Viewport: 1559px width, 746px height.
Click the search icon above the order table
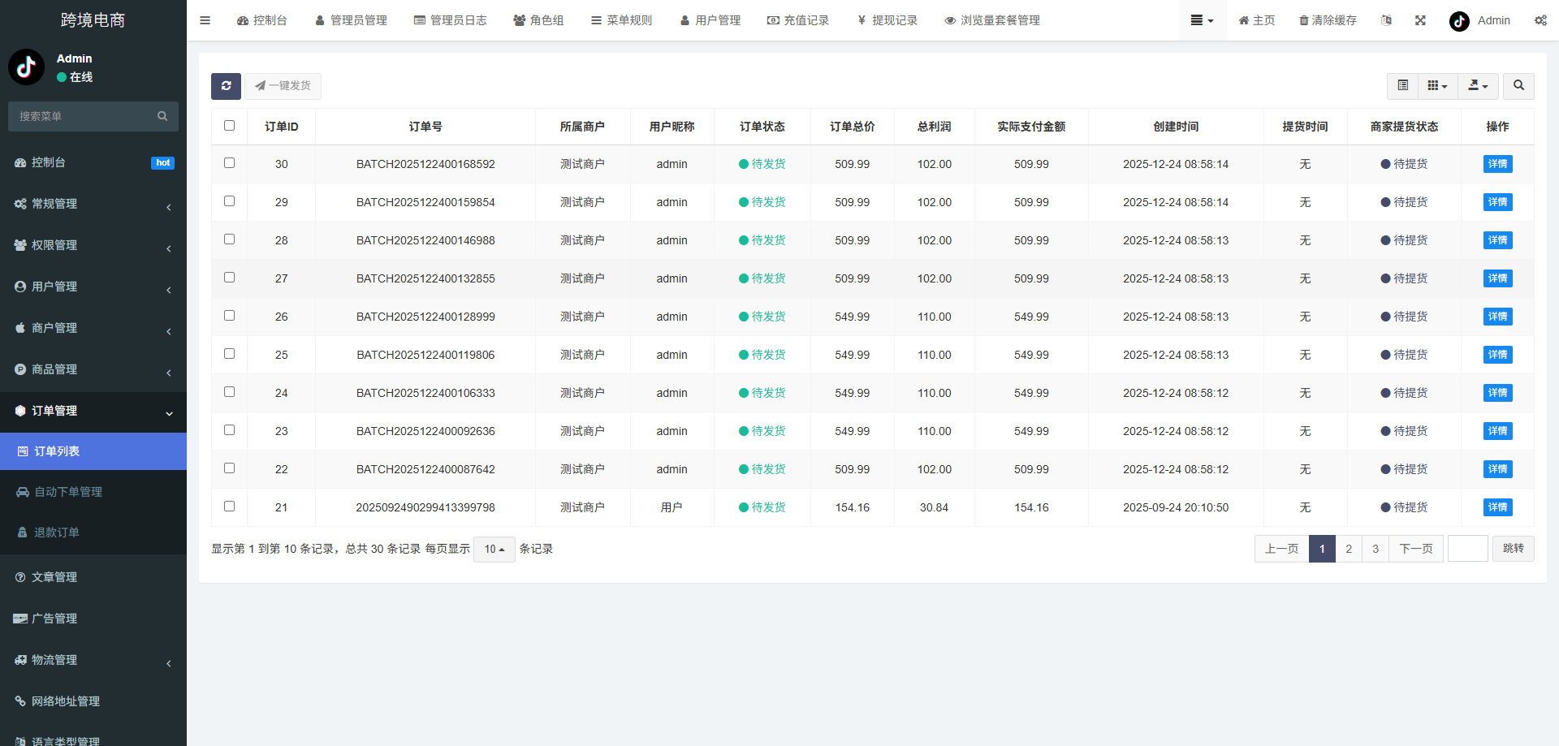1518,86
